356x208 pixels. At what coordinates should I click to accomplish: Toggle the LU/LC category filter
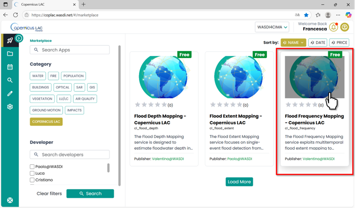(x=64, y=99)
